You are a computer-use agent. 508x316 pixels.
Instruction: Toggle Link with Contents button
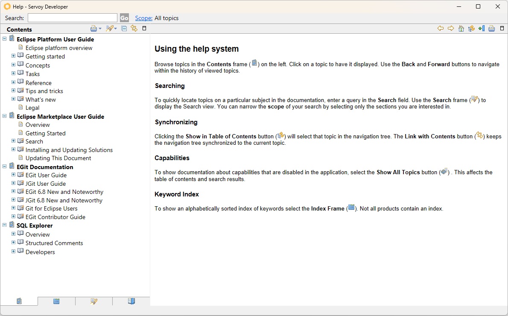pos(134,29)
